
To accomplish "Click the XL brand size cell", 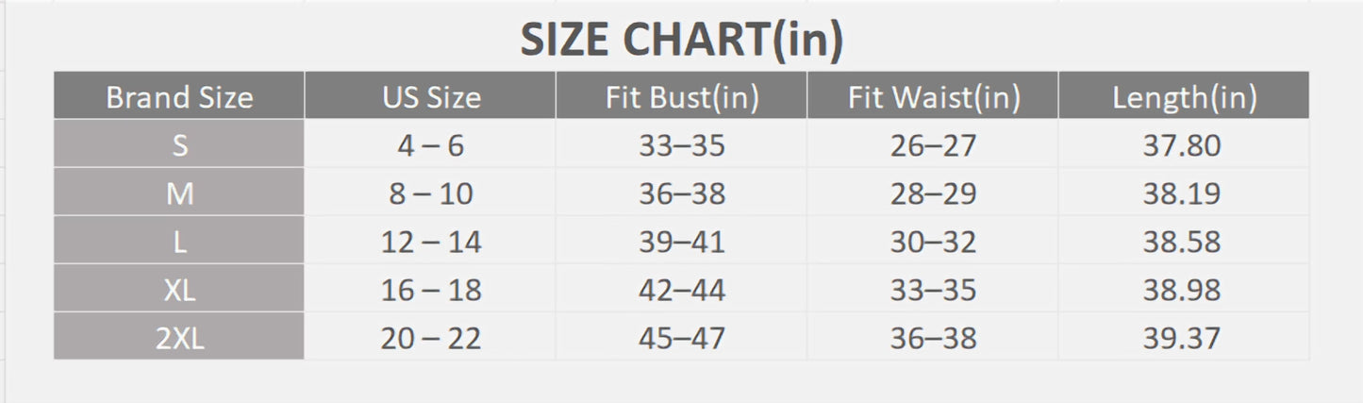I will 179,289.
